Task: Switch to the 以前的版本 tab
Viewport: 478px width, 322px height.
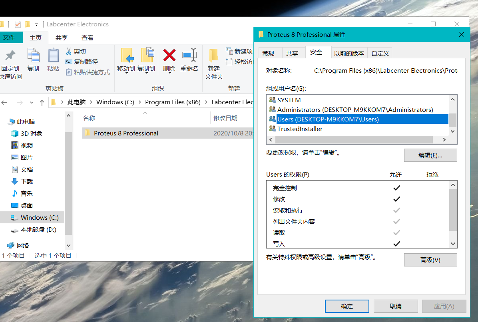Action: point(349,52)
